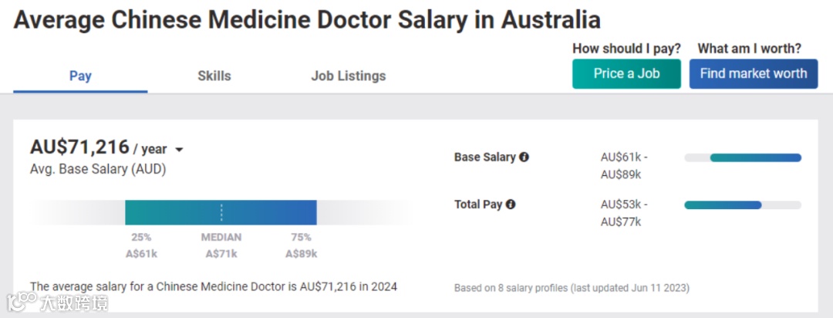Click the Base Salary info icon
The height and width of the screenshot is (318, 833).
pyautogui.click(x=524, y=157)
